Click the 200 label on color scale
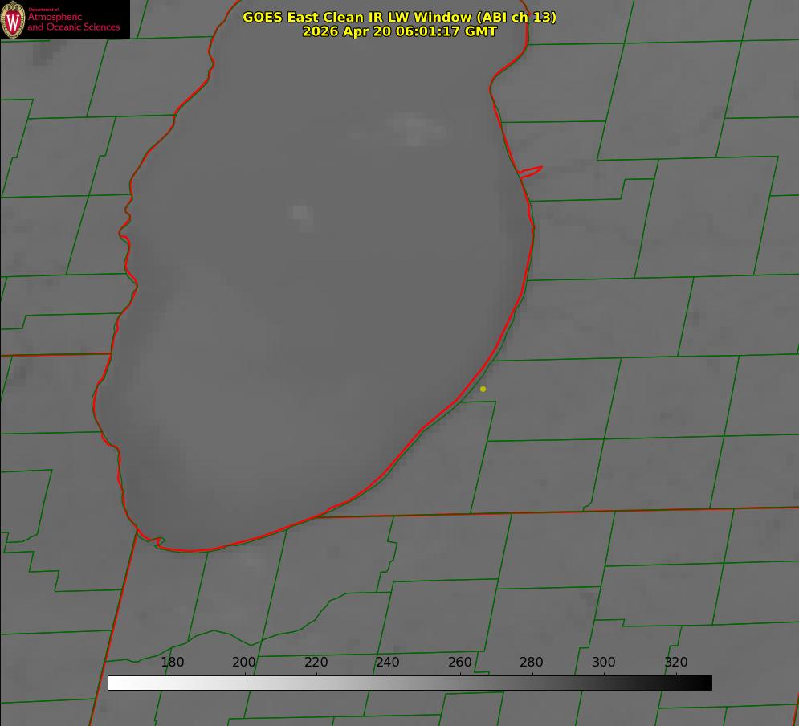 point(243,662)
